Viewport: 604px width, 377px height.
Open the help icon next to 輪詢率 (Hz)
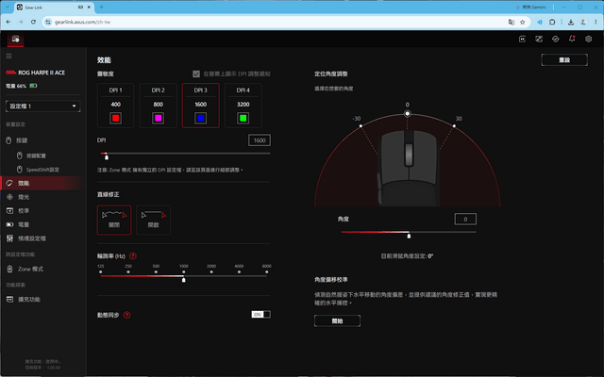[133, 255]
